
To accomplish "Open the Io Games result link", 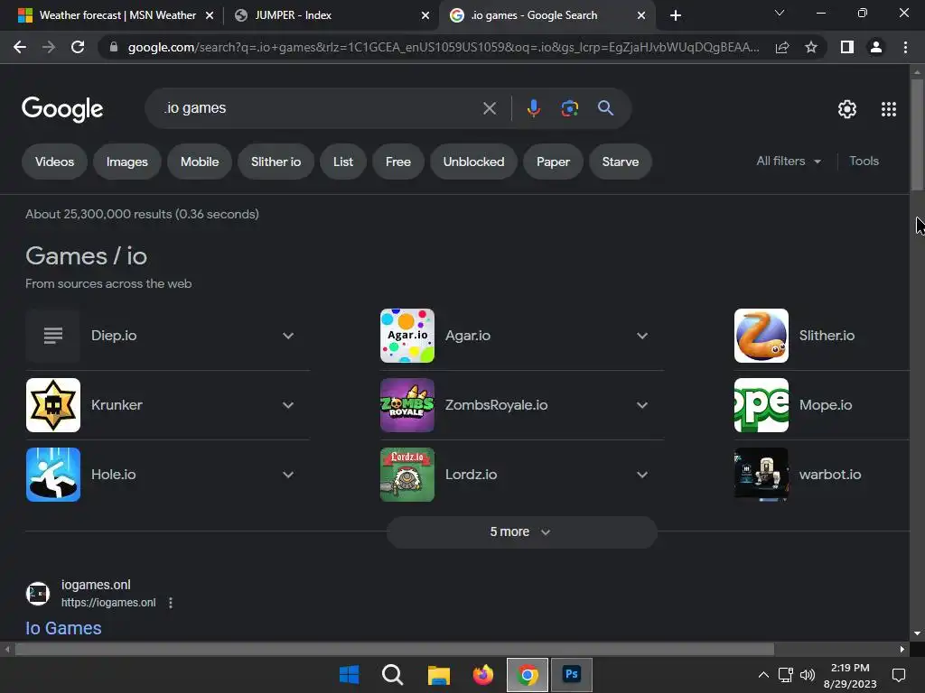I will (x=63, y=628).
